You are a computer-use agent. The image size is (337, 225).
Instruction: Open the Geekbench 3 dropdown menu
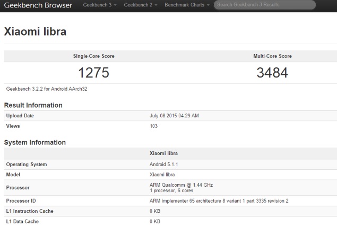100,5
